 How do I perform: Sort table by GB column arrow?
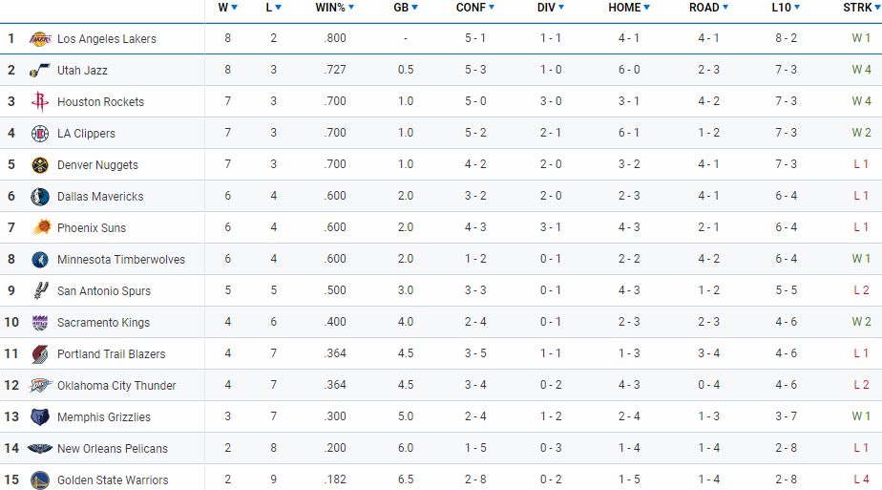click(414, 8)
